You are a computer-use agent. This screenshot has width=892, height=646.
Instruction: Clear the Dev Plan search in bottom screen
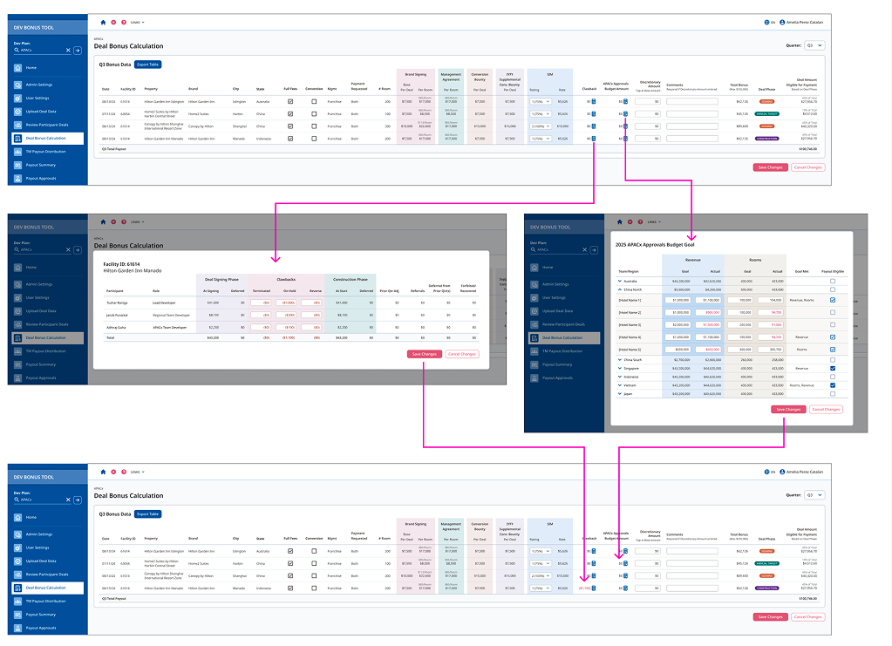pos(68,500)
